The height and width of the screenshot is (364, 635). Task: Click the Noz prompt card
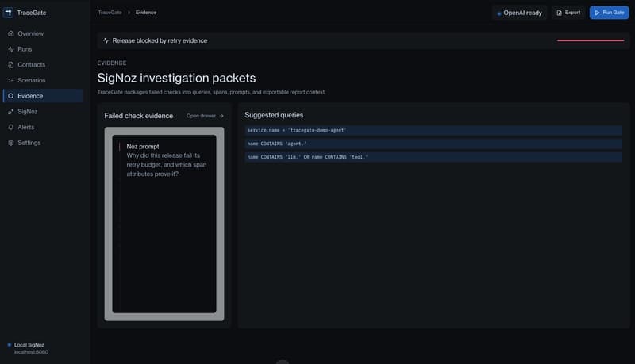coord(164,224)
